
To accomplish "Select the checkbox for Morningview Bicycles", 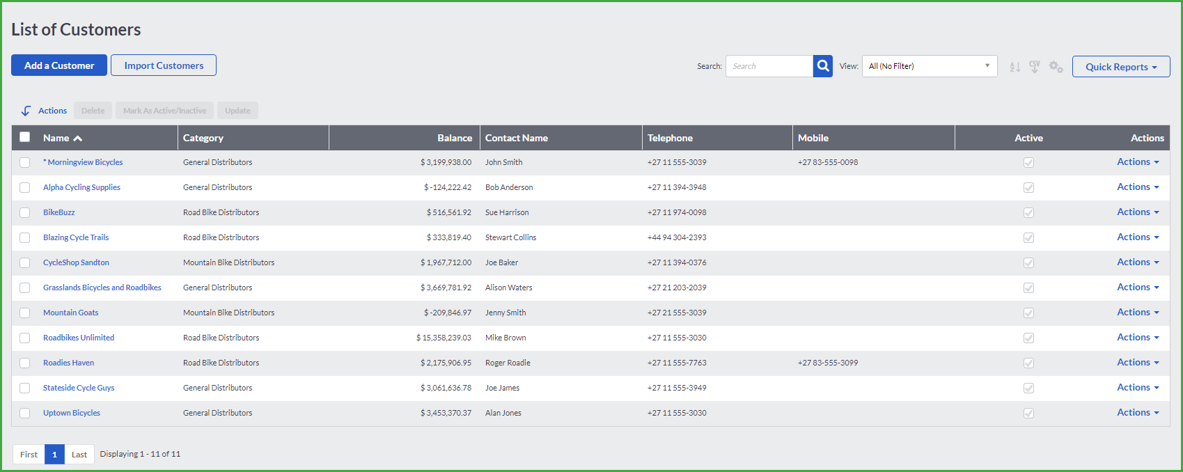I will click(x=25, y=162).
